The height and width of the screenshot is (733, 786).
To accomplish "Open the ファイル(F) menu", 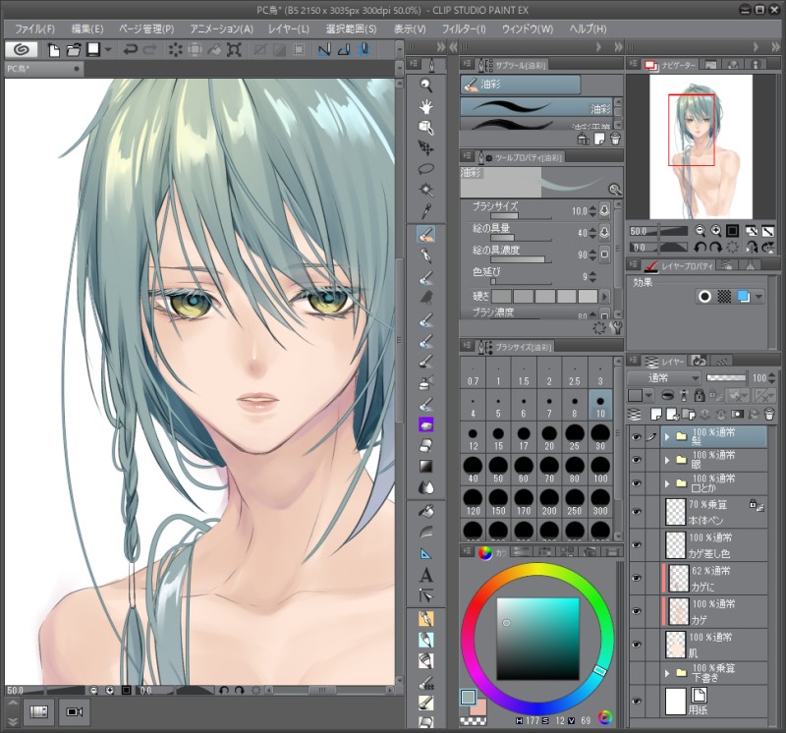I will point(34,29).
